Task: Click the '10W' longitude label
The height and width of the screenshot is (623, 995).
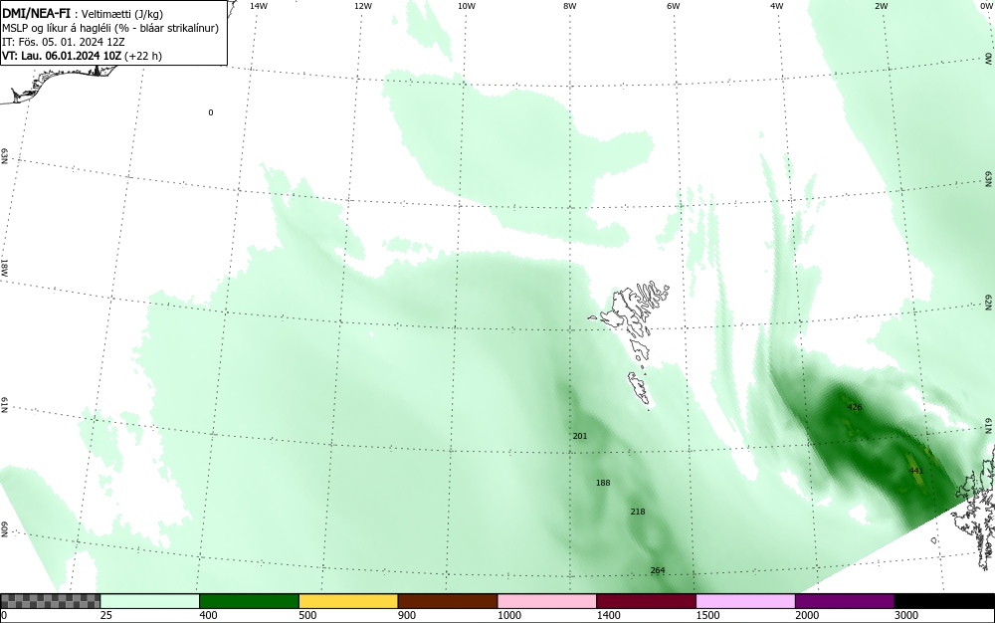Action: pos(467,6)
